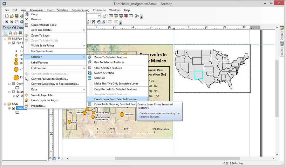Screen dimensions: 286x167
Task: Choose Create Layer From Selected Features
Action: coord(117,99)
